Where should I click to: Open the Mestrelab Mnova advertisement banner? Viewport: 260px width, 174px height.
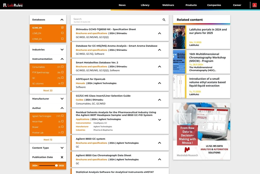(201, 131)
